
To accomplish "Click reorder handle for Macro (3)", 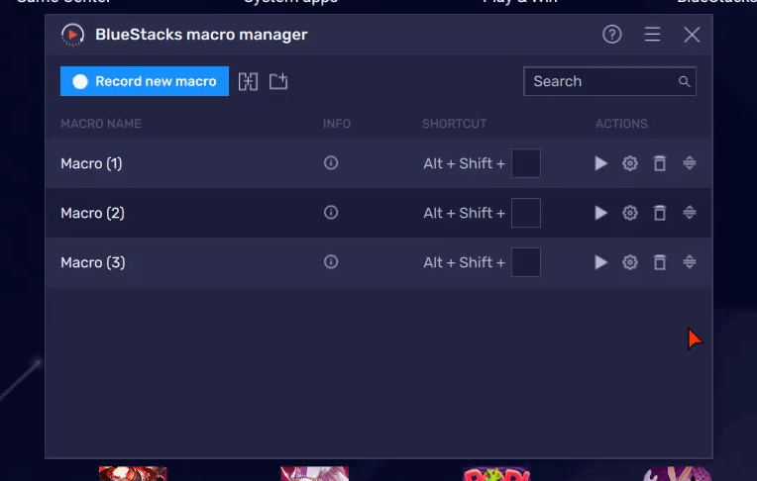I will [x=690, y=262].
